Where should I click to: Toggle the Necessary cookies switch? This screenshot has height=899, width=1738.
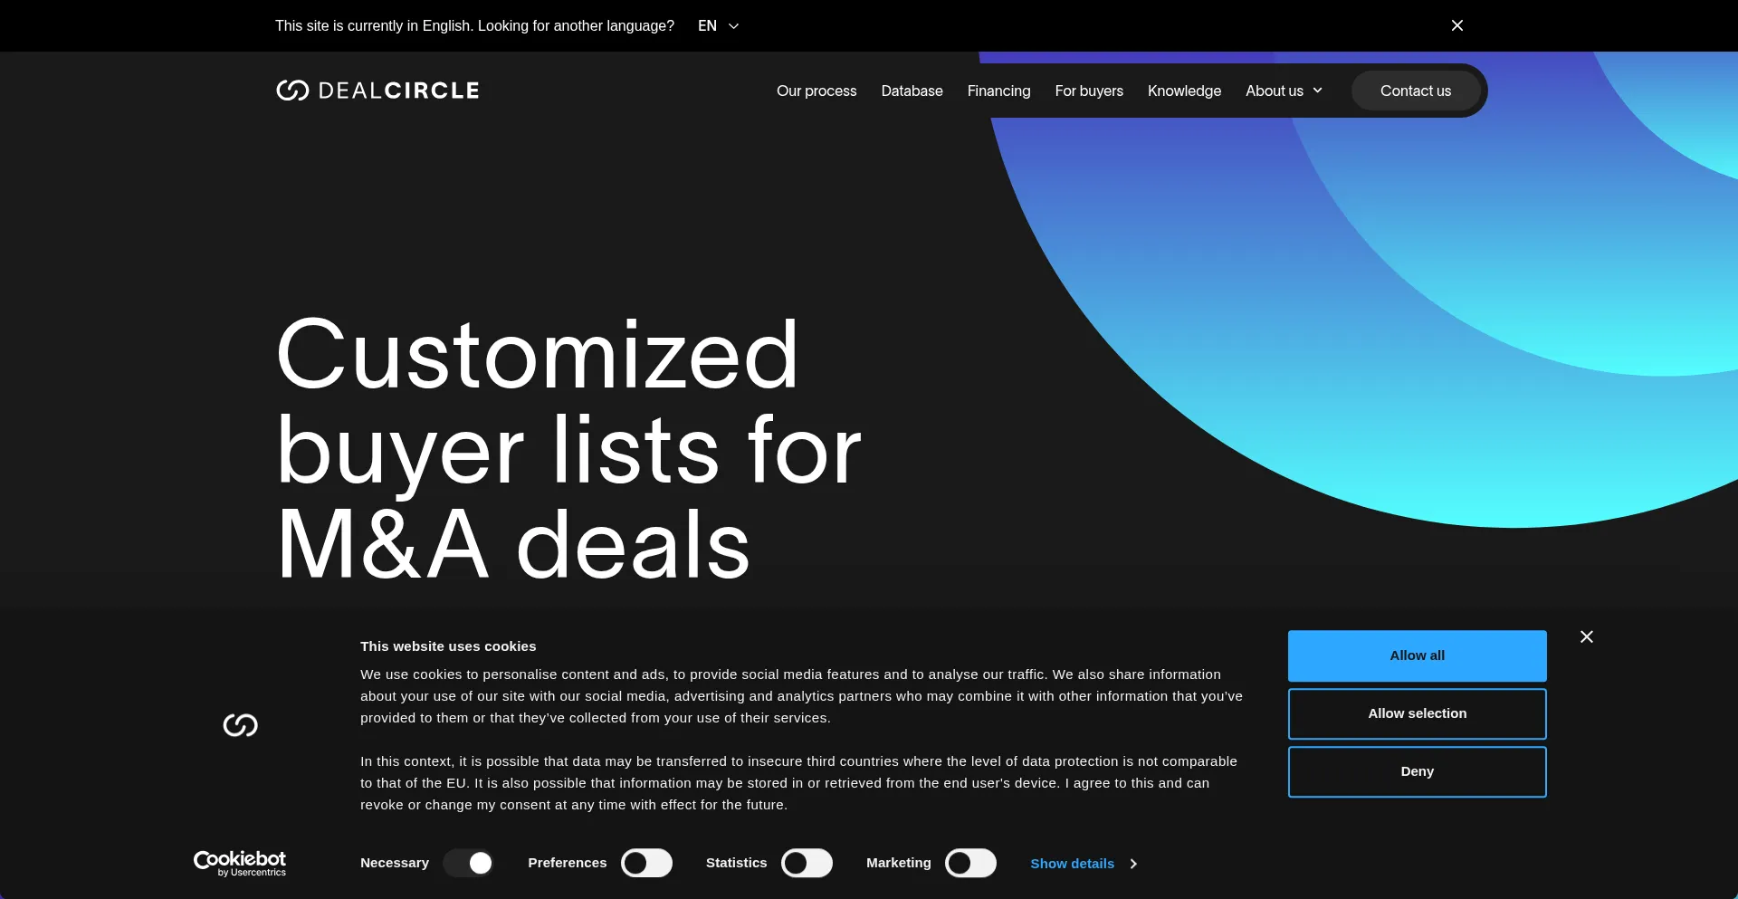point(468,863)
